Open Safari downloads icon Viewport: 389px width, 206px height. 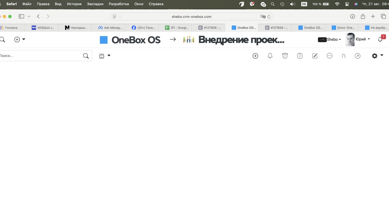tap(353, 17)
